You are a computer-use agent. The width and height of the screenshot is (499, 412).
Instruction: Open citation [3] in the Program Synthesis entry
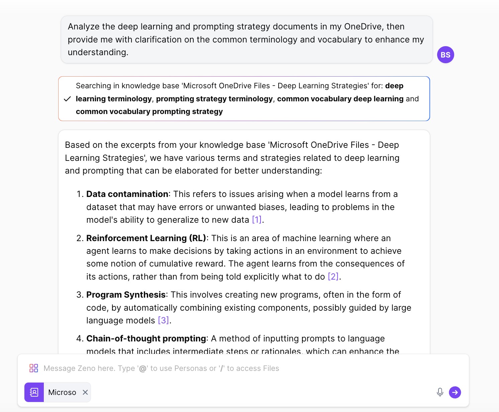pyautogui.click(x=163, y=320)
